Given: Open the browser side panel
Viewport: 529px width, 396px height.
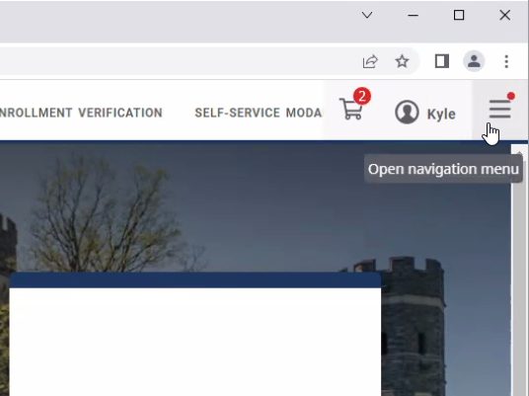Looking at the screenshot, I should pyautogui.click(x=441, y=61).
